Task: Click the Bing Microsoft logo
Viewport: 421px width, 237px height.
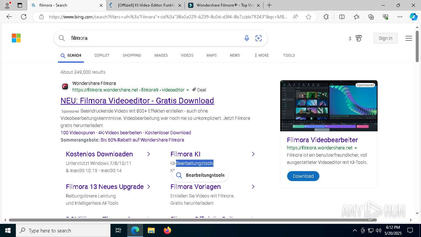Action: click(16, 38)
